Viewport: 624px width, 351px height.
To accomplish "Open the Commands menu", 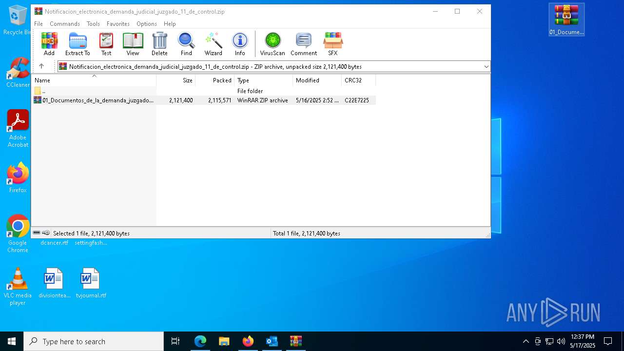I will 65,23.
